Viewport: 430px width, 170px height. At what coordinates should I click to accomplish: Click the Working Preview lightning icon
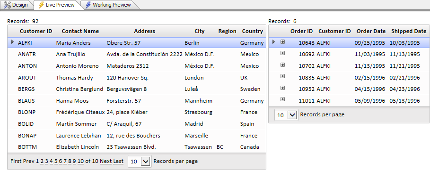[x=88, y=5]
